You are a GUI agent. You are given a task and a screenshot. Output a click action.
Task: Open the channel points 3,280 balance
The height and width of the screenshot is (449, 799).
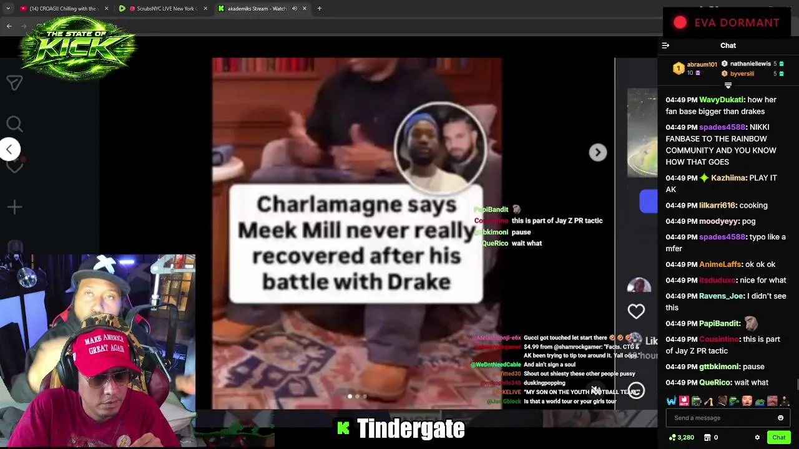(681, 437)
